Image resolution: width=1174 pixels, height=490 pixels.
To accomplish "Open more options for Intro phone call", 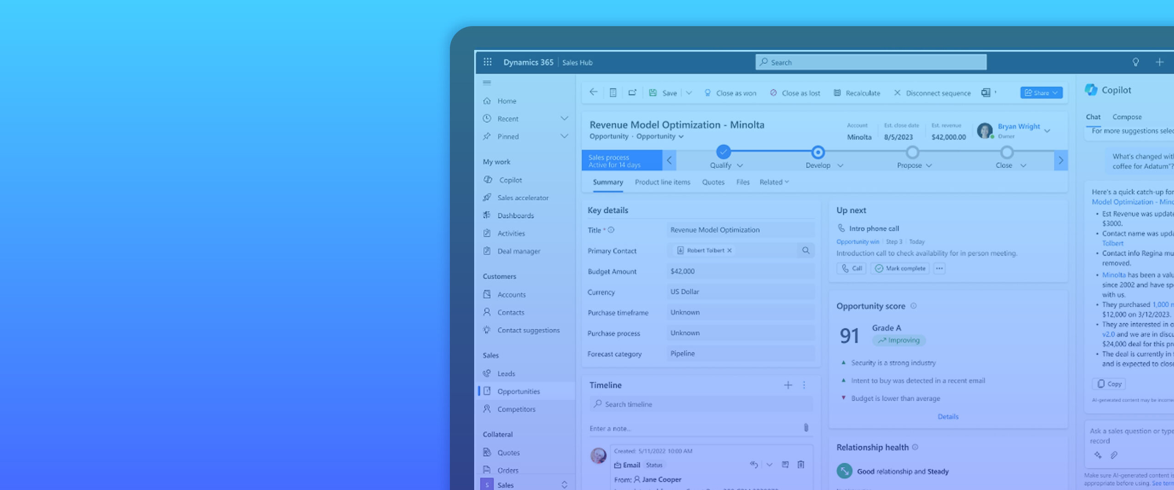I will coord(939,269).
